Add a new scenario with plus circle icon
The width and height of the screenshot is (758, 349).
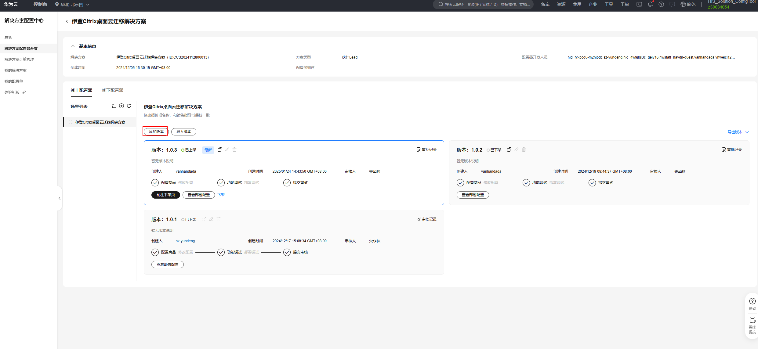[x=121, y=106]
